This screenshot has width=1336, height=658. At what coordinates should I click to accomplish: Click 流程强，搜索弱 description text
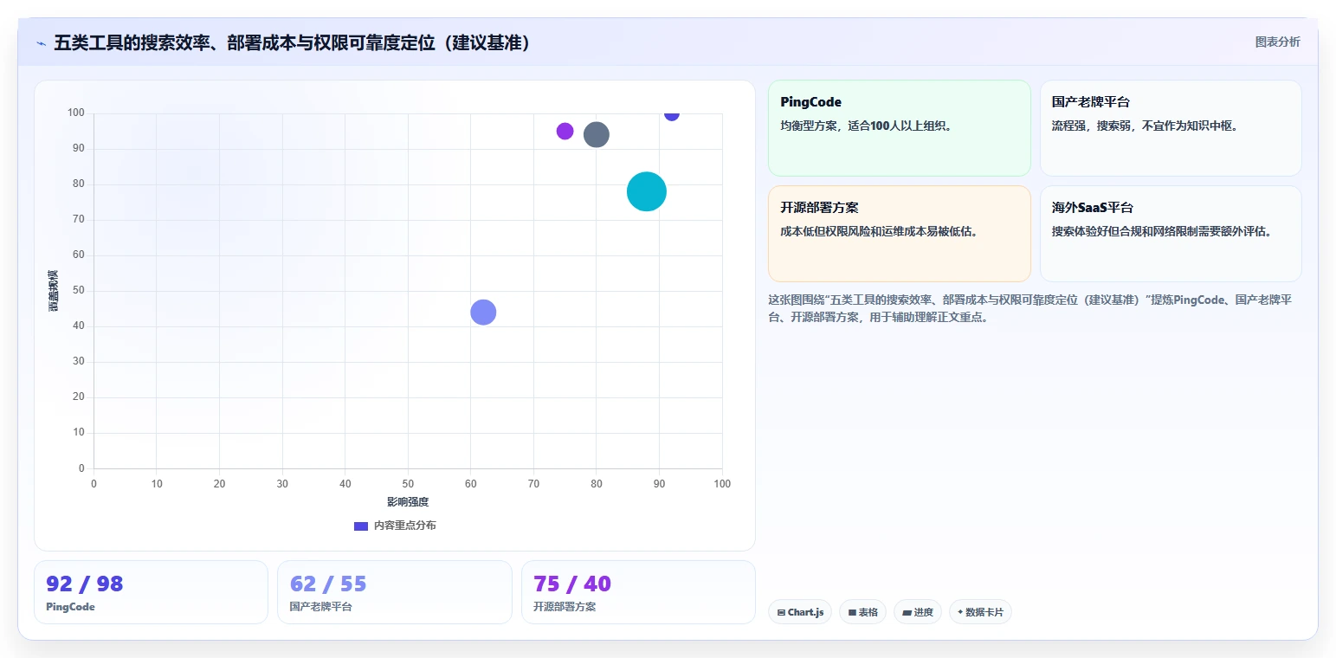click(1145, 126)
